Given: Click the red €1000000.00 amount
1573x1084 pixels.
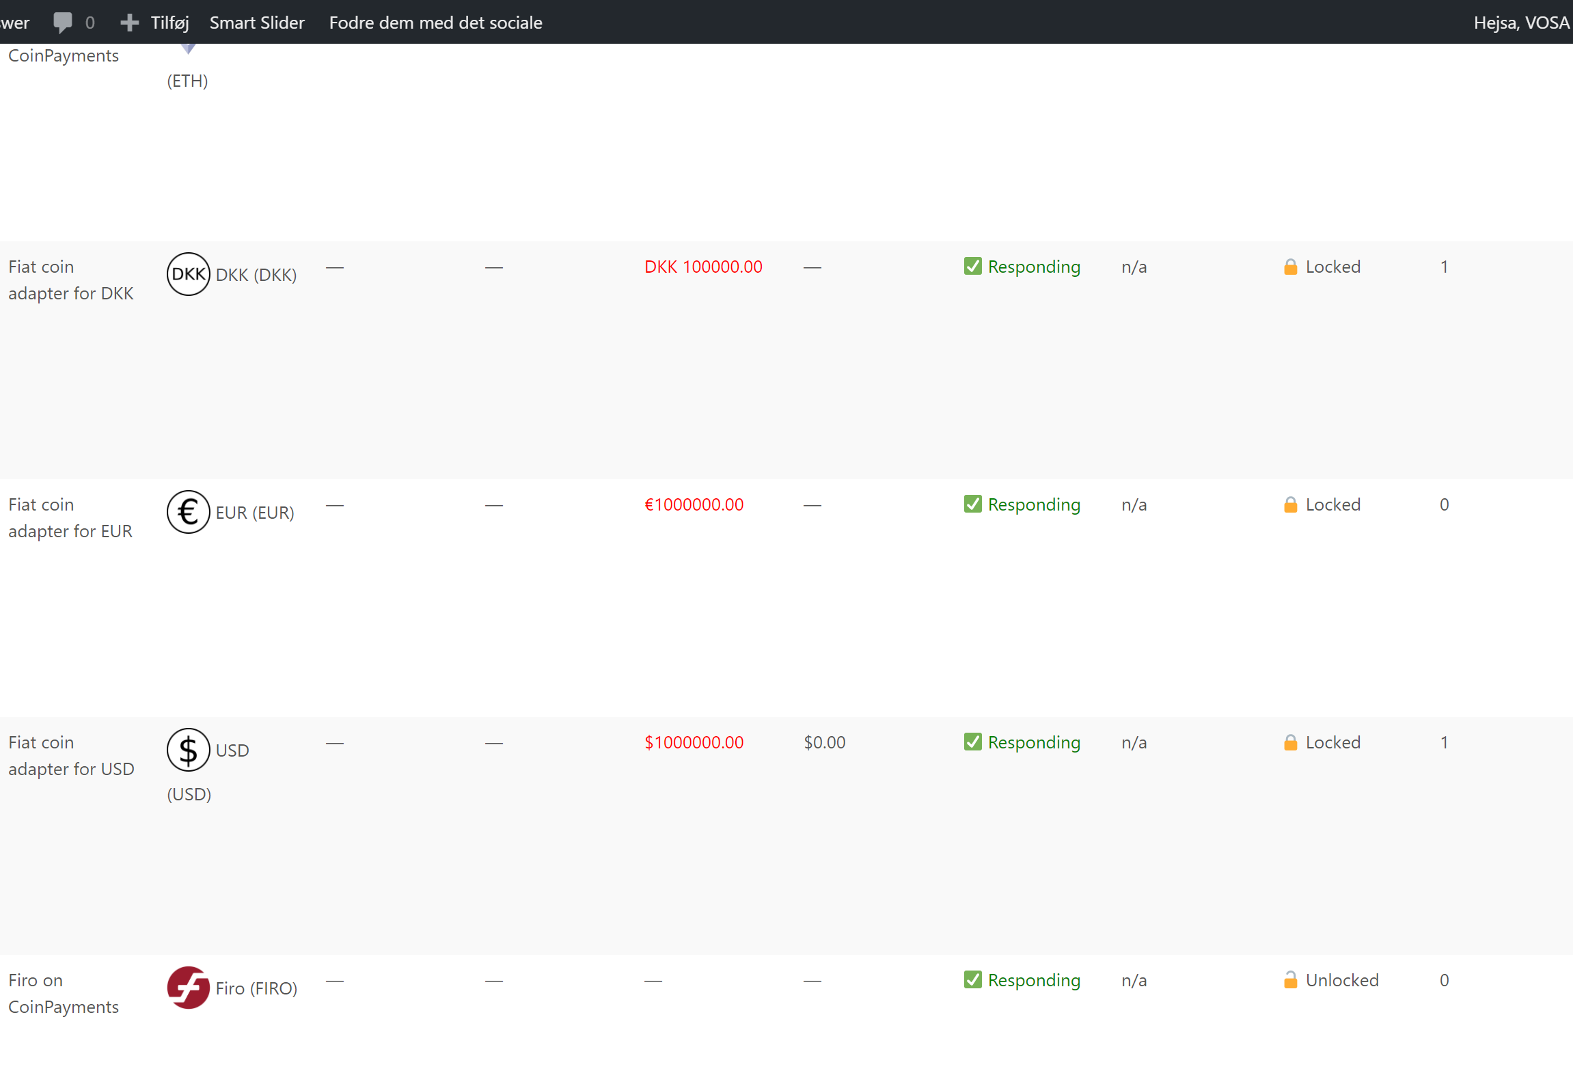Looking at the screenshot, I should (x=694, y=504).
